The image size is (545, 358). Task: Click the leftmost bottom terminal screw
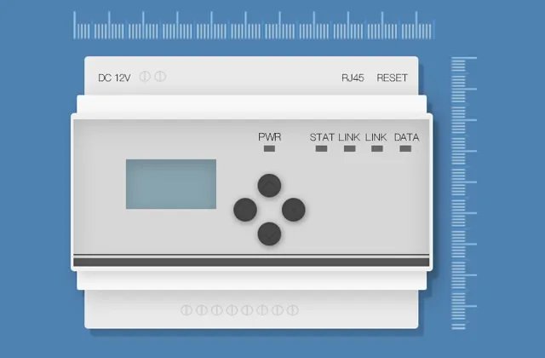186,310
